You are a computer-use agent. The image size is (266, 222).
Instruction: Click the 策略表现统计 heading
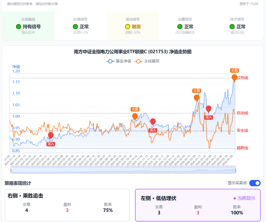pos(18,183)
